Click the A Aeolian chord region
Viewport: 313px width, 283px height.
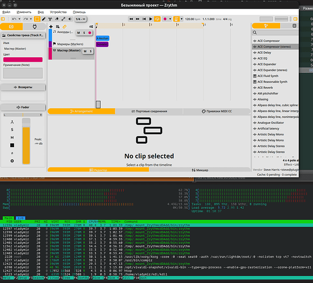coord(102,38)
